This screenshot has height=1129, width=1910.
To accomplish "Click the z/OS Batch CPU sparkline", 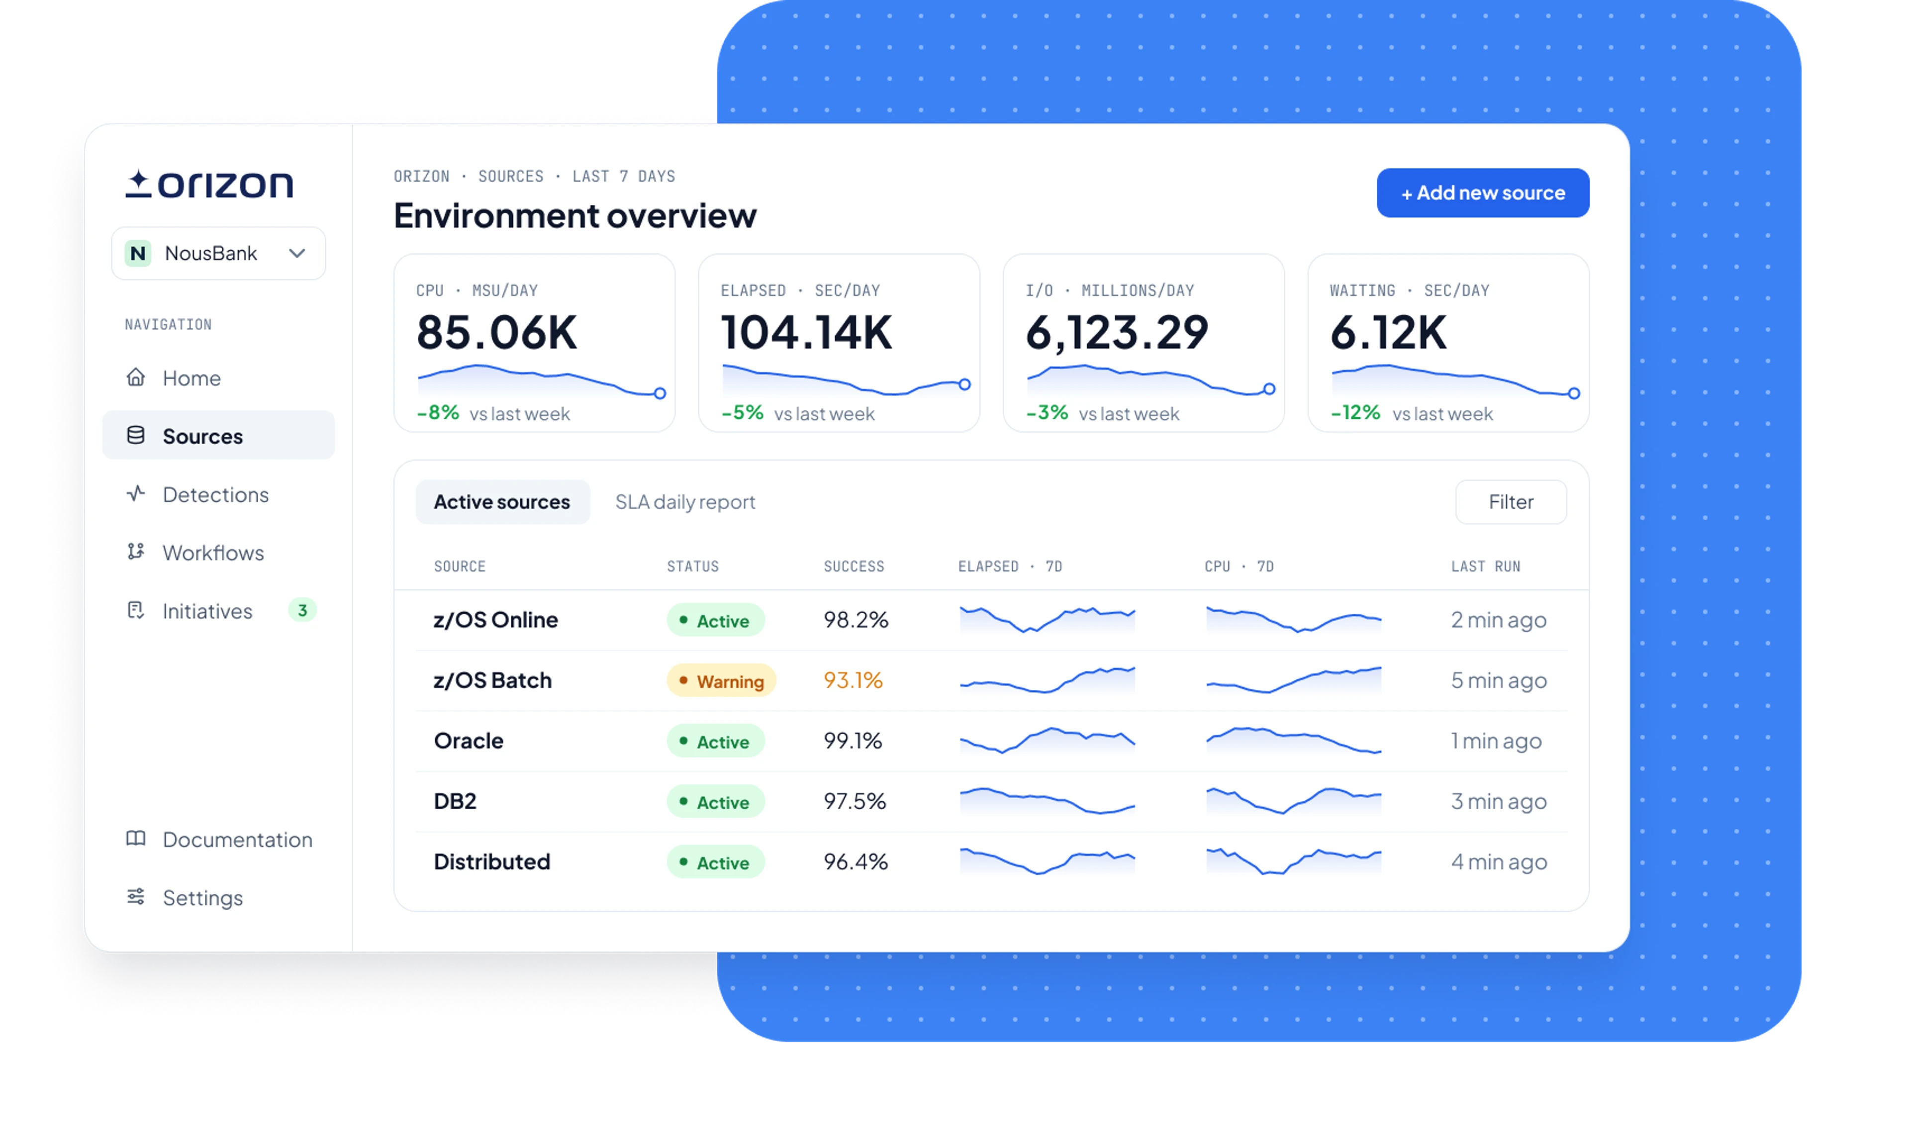I will pos(1294,680).
